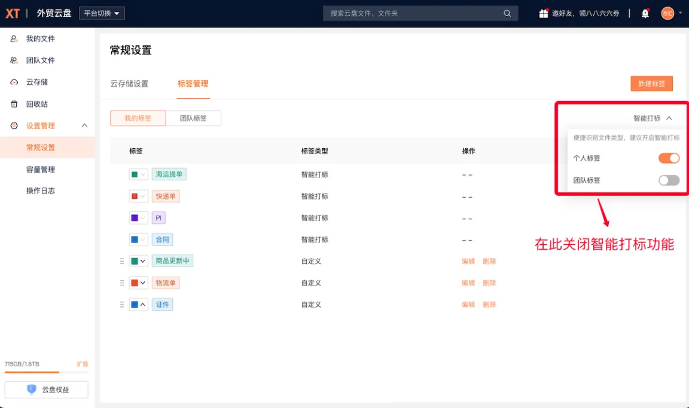Click the Recycle Bin trash icon
Viewport: 689px width, 408px height.
point(14,104)
